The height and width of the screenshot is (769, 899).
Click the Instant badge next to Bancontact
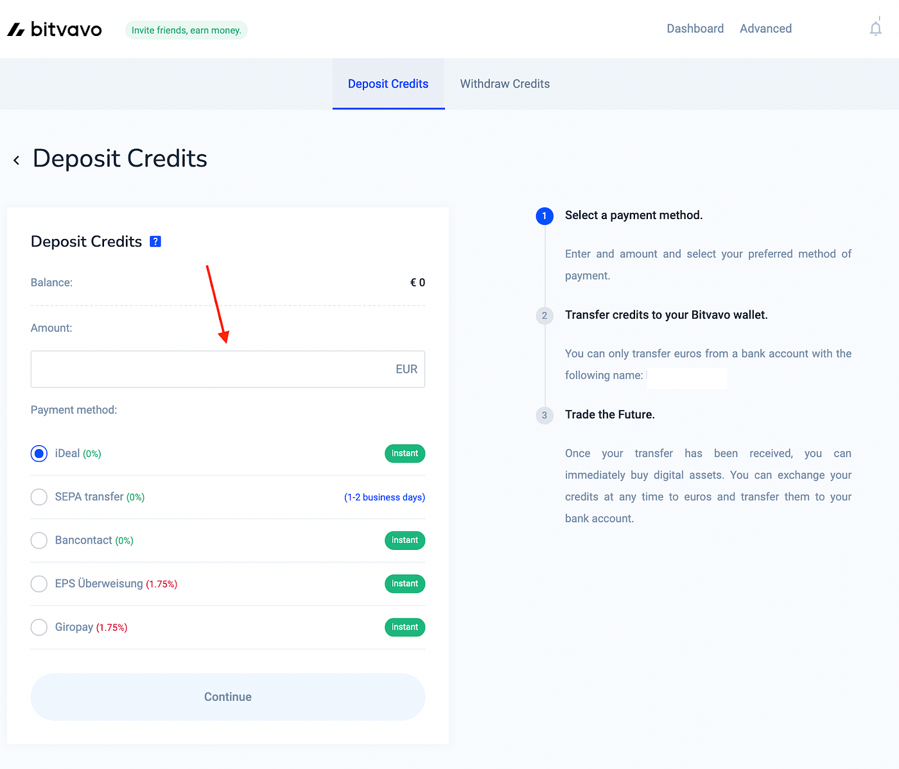[405, 540]
